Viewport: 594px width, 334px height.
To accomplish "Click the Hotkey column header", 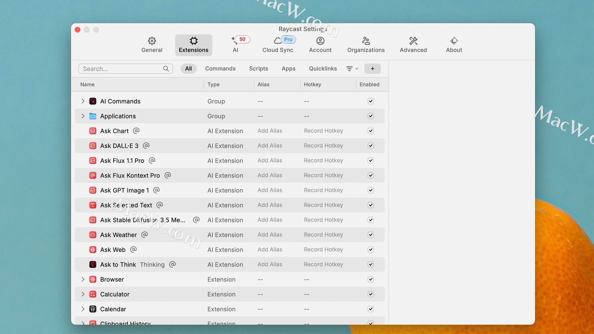I will tap(312, 84).
